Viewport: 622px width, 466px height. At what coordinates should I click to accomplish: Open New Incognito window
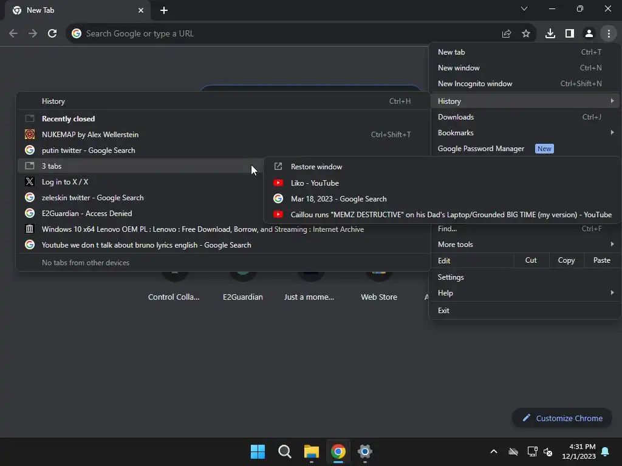(x=525, y=84)
